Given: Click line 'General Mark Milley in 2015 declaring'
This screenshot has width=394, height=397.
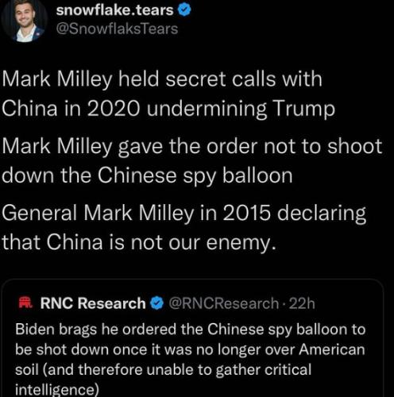Looking at the screenshot, I should 184,214.
